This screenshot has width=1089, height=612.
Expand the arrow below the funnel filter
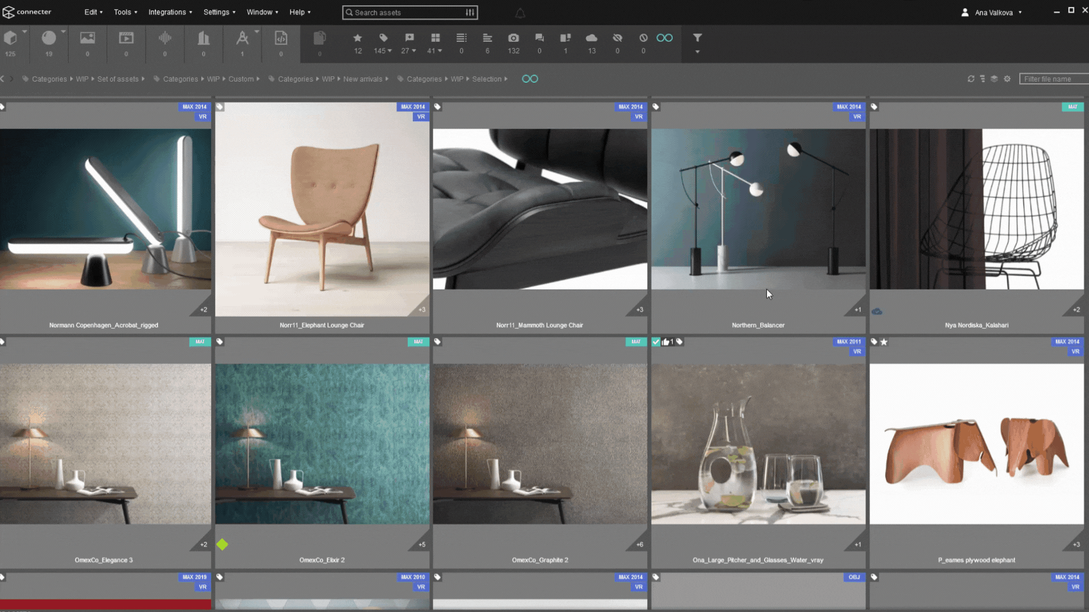[x=698, y=52]
